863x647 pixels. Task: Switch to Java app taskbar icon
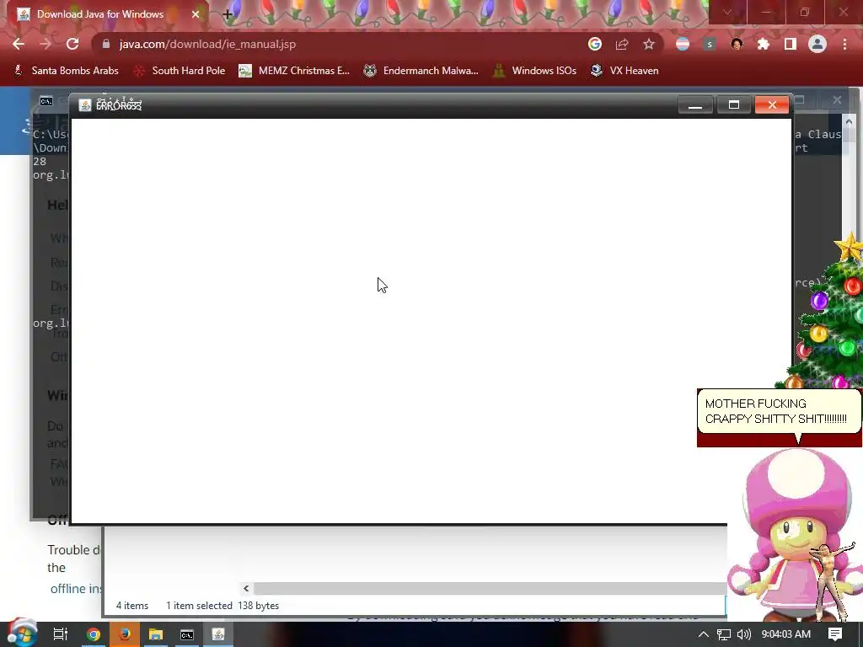218,634
